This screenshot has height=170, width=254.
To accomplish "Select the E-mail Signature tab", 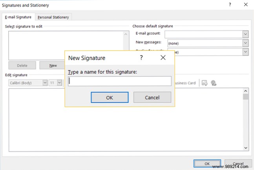I will click(18, 17).
